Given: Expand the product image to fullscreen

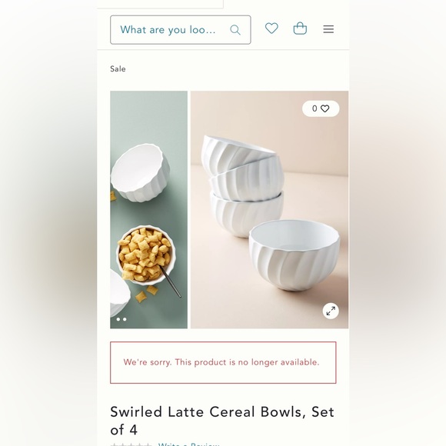Looking at the screenshot, I should [x=331, y=311].
